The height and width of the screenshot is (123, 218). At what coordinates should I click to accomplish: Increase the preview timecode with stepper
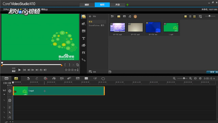pyautogui.click(x=78, y=69)
